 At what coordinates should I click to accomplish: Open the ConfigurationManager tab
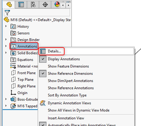tap(33, 4)
